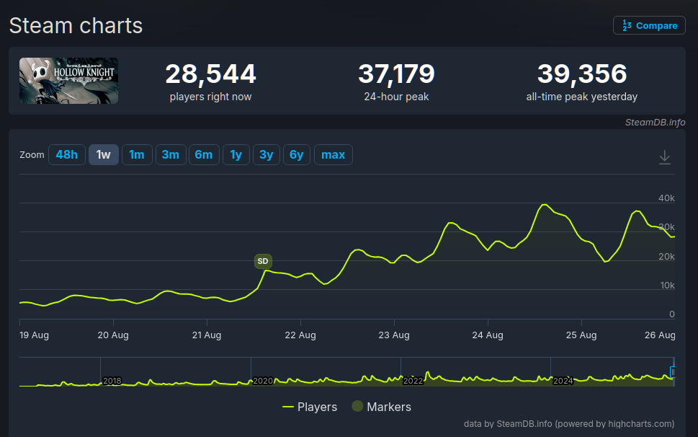Set zoom range to 48h
This screenshot has height=437, width=698.
click(67, 154)
